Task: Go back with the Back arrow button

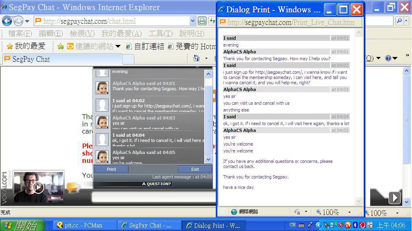Action: pos(7,21)
